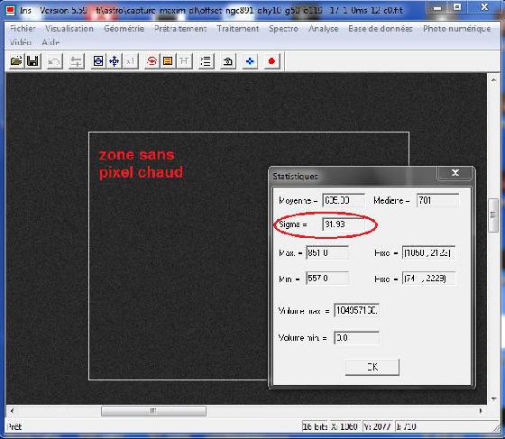Click the floppy disk save icon
This screenshot has height=439, width=505.
[32, 60]
